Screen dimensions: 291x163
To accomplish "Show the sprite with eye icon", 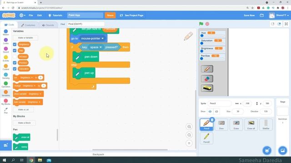I will pyautogui.click(x=210, y=111).
